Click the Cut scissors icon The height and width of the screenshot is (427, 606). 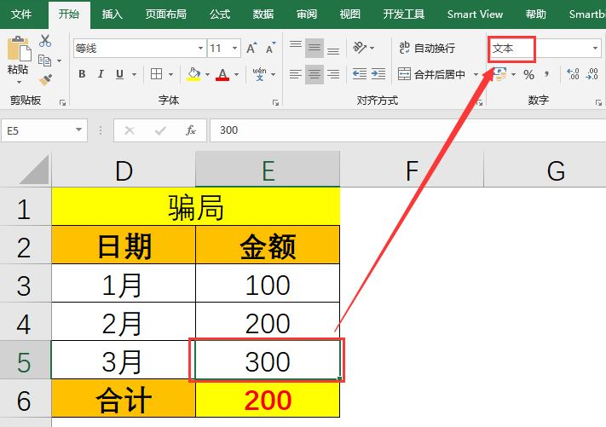pos(45,41)
